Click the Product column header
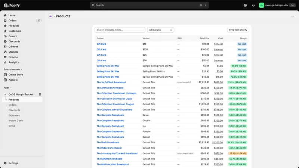Image resolution: width=299 pixels, height=168 pixels. click(101, 38)
